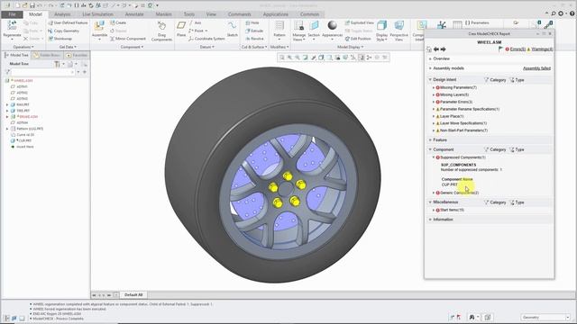Click the Assembly failed link
This screenshot has height=324, width=577.
pos(537,68)
